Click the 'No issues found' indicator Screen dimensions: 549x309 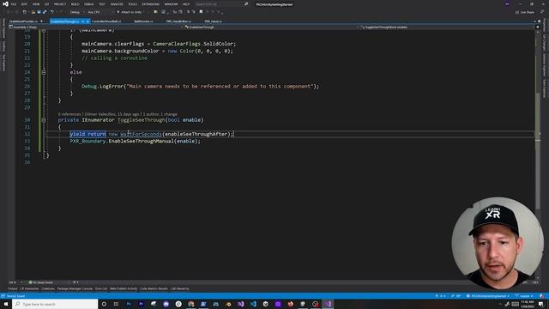coord(41,282)
